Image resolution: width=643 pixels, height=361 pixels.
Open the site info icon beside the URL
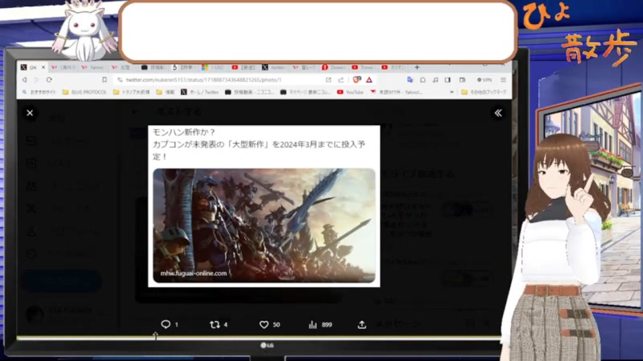120,80
